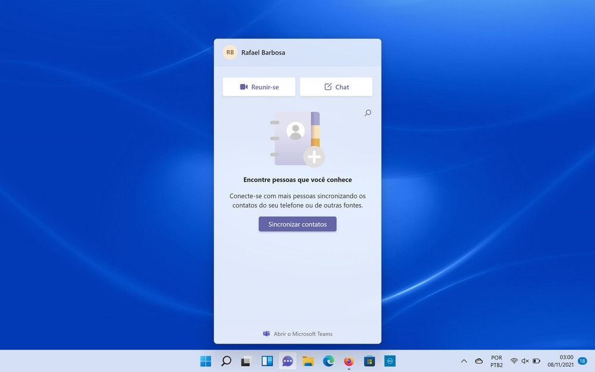Expand hidden system tray icons chevron
Image resolution: width=595 pixels, height=372 pixels.
[x=464, y=361]
